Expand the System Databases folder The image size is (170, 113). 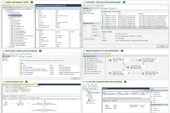[7, 12]
